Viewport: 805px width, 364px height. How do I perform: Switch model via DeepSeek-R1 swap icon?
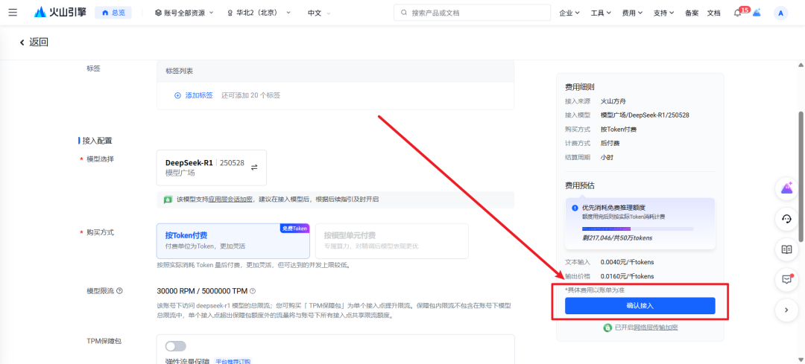(254, 167)
